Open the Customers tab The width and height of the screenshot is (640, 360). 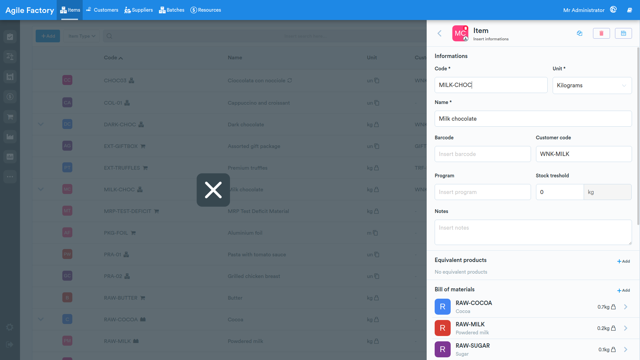point(102,10)
